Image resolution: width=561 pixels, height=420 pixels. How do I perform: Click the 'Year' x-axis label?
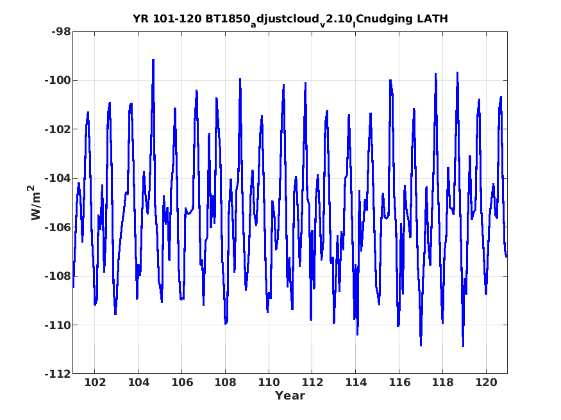290,396
